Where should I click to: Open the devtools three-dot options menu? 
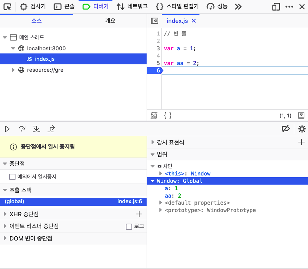tap(289, 7)
